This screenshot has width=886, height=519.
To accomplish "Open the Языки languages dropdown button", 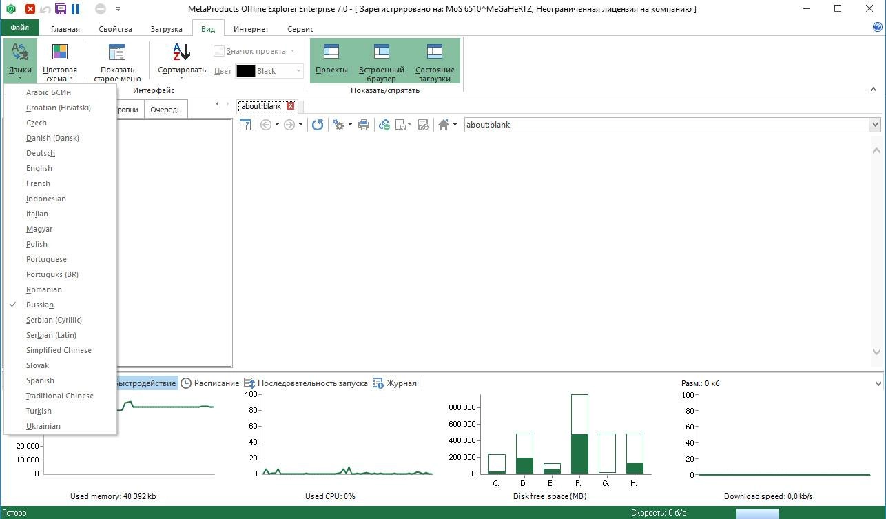I will click(x=20, y=61).
